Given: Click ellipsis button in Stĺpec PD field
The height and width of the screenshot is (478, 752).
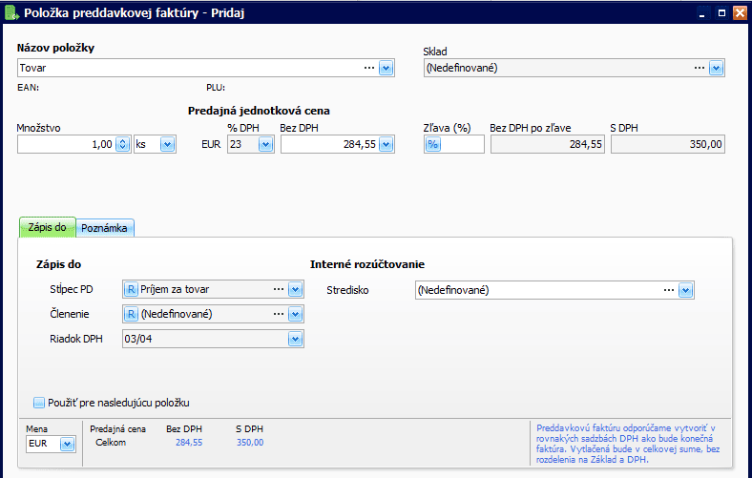Looking at the screenshot, I should (279, 289).
